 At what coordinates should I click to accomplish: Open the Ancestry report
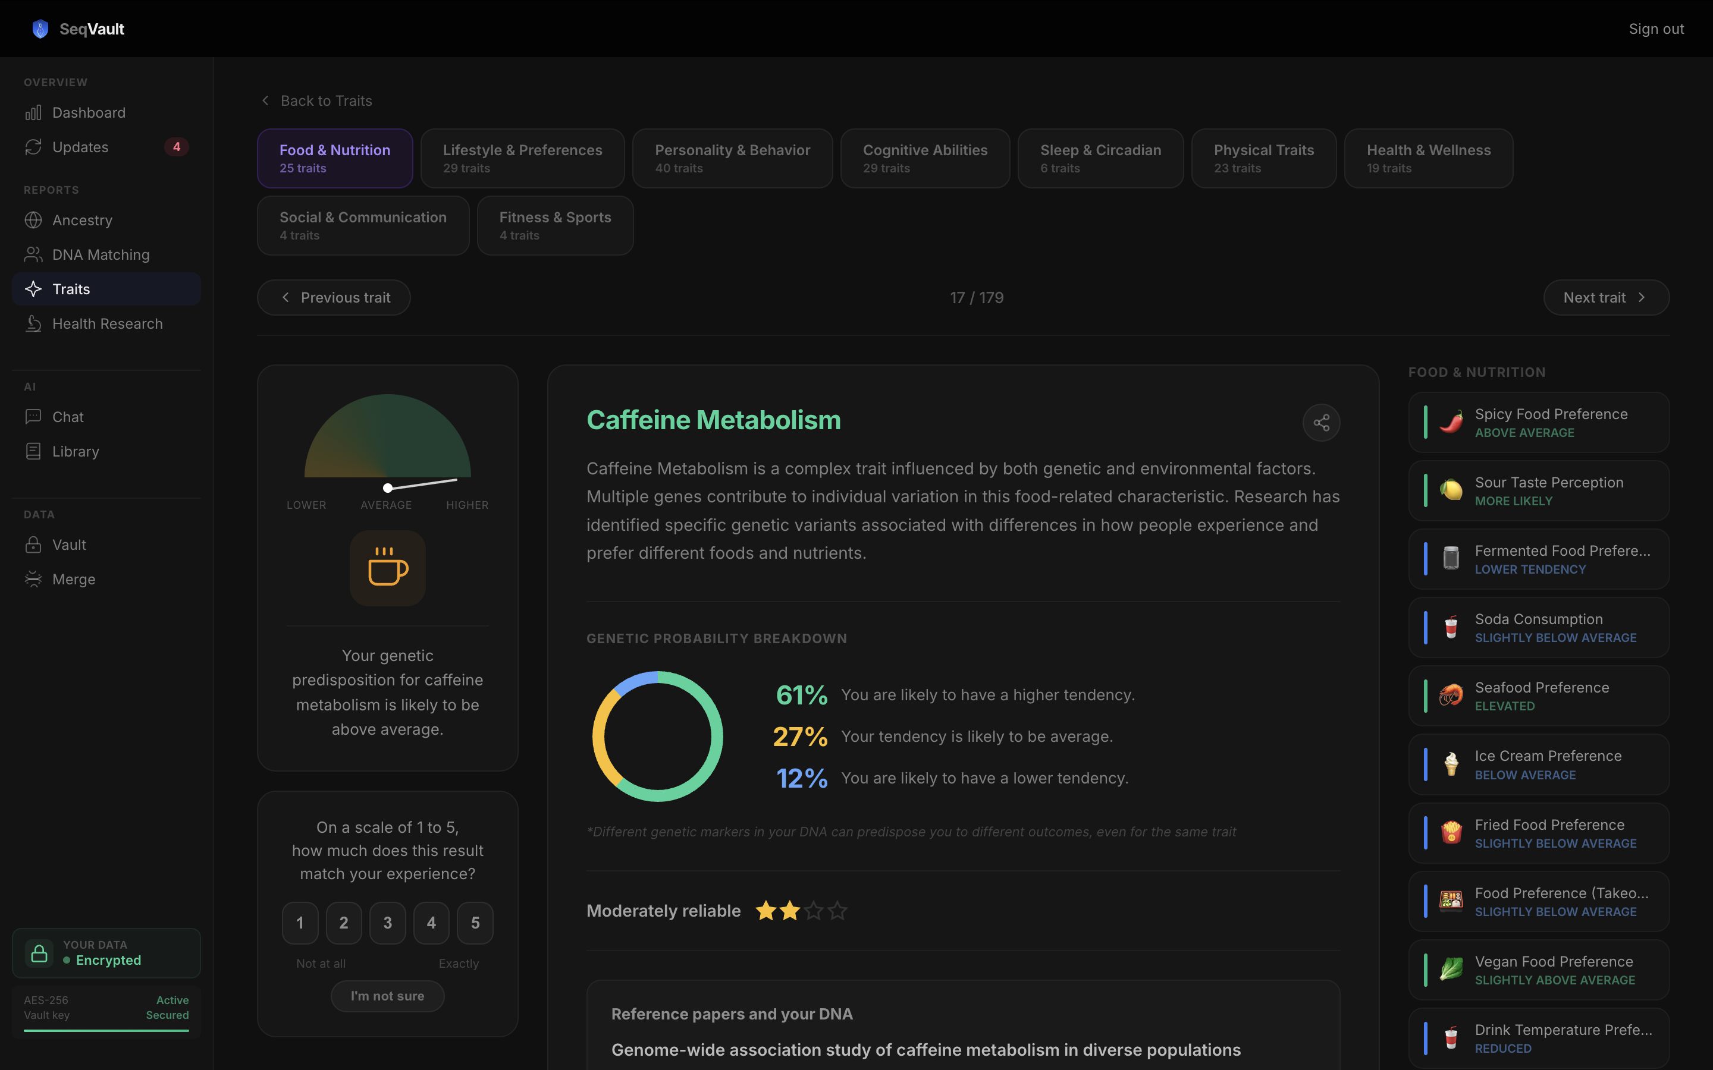click(82, 220)
